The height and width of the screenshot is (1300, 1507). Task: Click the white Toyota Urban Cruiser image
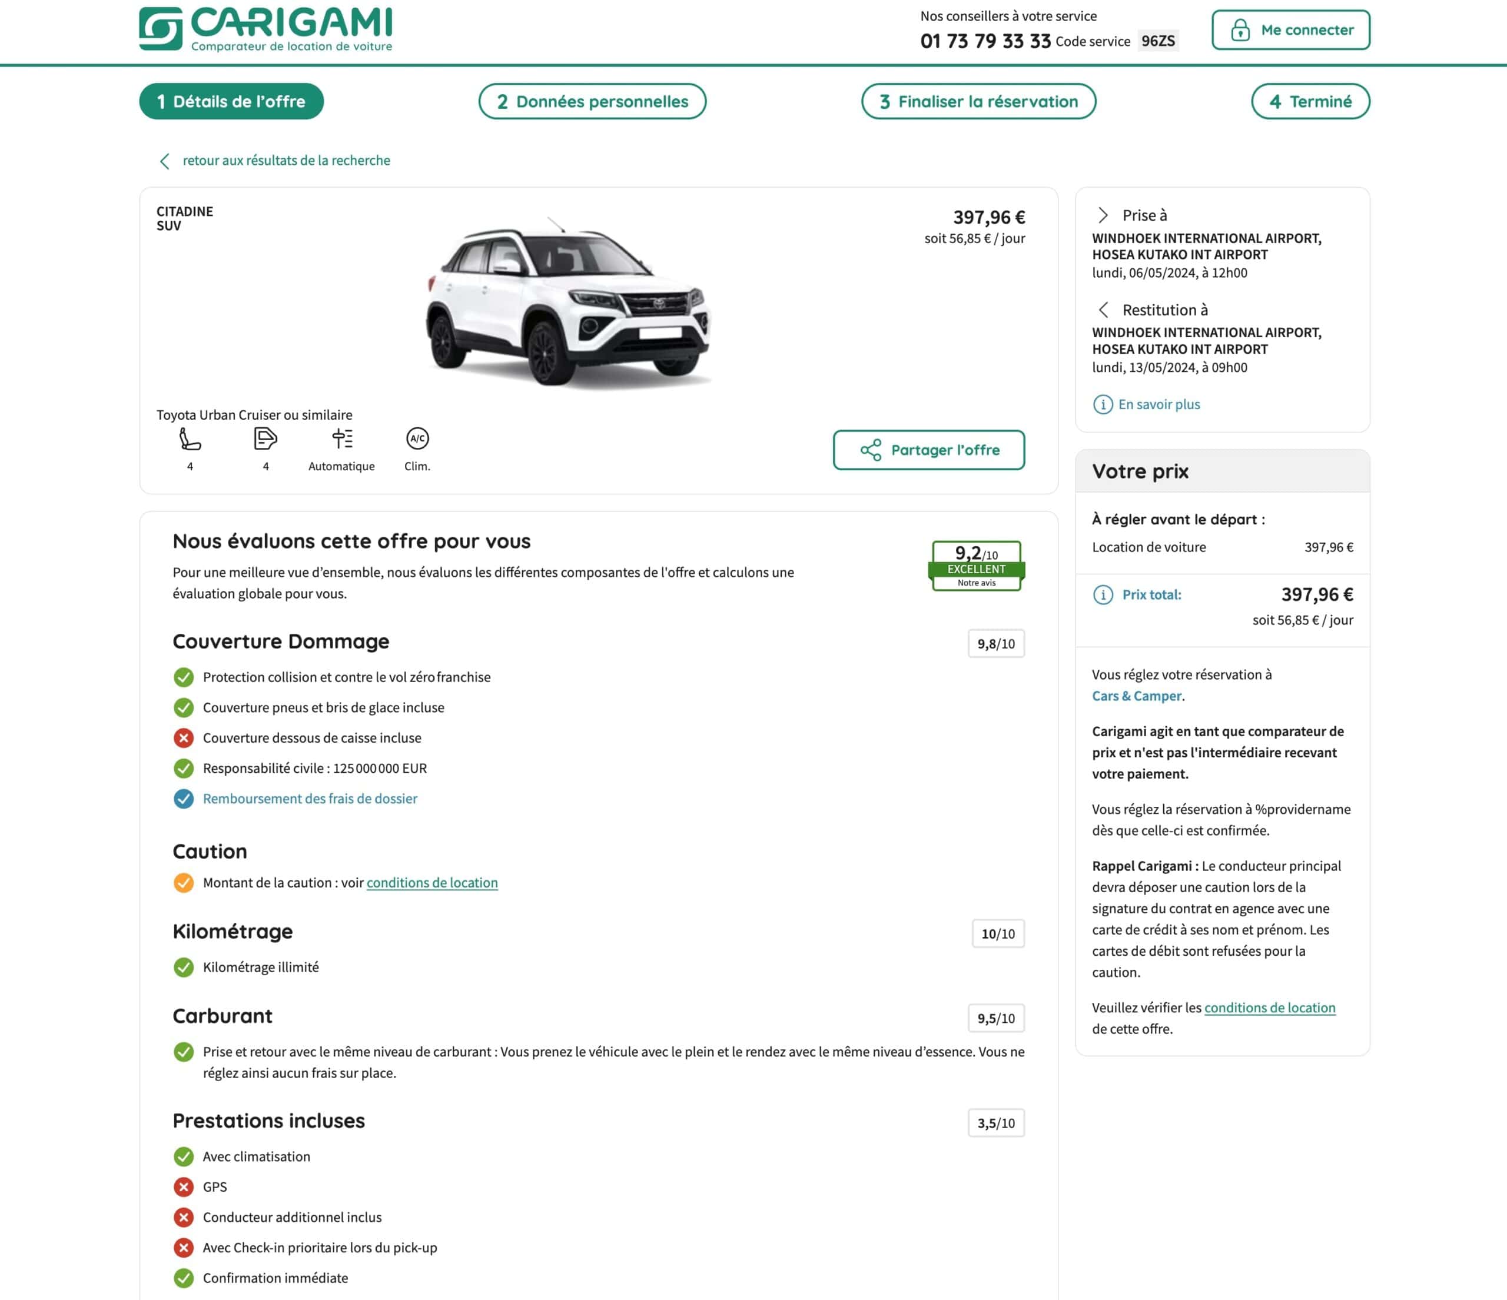point(568,301)
